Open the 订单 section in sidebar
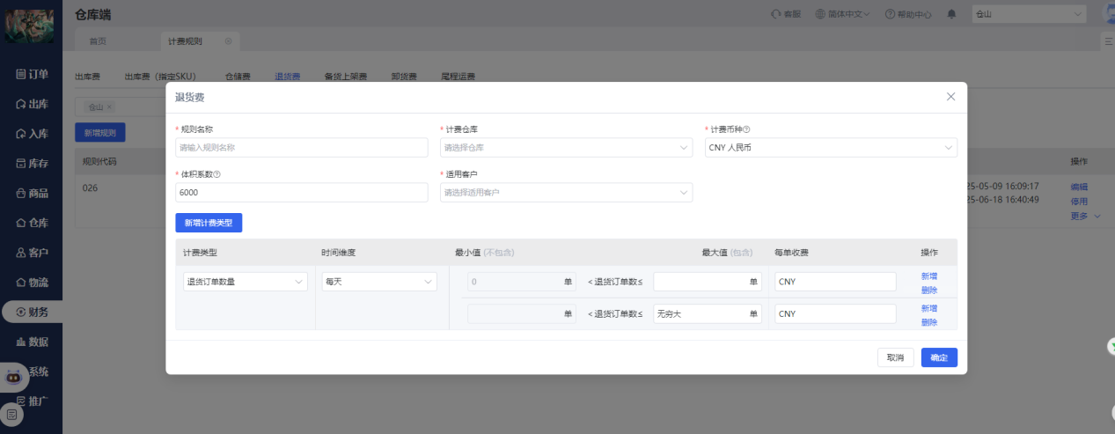Viewport: 1115px width, 434px height. coord(32,74)
